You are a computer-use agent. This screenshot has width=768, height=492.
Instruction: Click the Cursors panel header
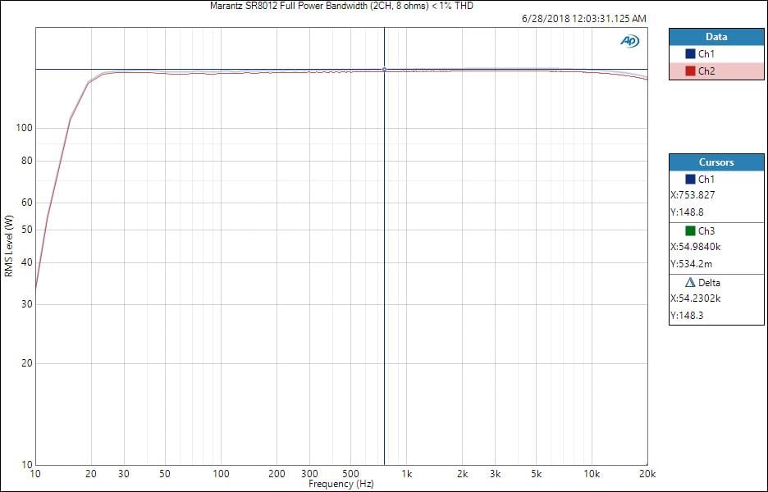[717, 162]
